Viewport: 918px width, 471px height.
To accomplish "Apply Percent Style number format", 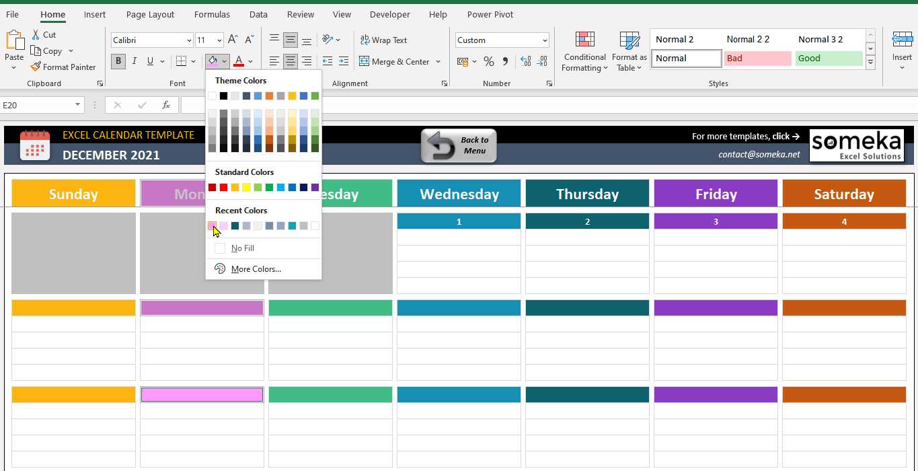I will pos(488,61).
